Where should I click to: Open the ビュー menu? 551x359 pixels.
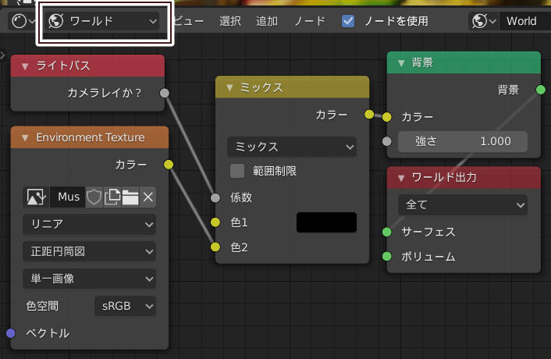tap(189, 21)
